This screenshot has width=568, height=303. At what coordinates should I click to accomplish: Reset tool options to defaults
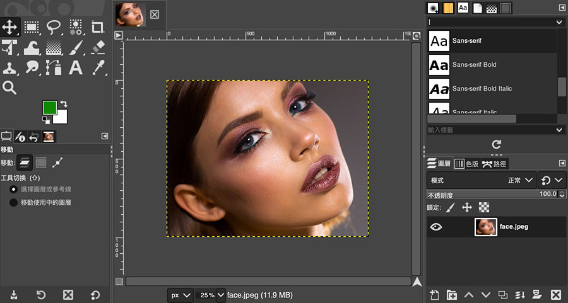(x=95, y=295)
